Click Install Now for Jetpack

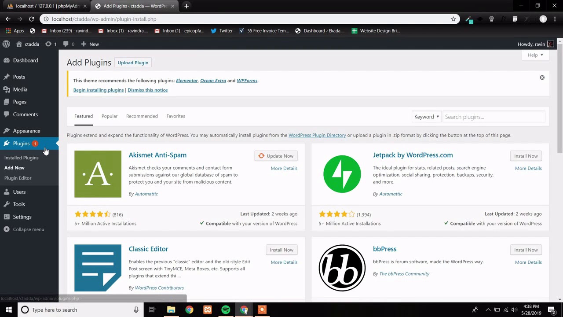coord(526,156)
